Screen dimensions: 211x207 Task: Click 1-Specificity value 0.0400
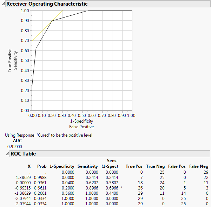pos(68,183)
